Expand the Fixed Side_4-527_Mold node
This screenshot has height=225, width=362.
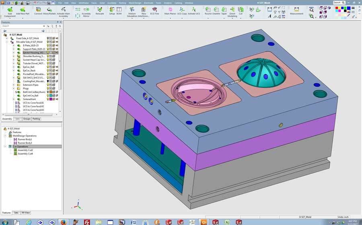(x=7, y=38)
